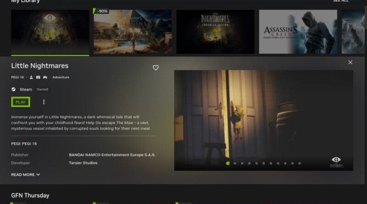
Task: Click the Developer field label
Action: click(21, 163)
